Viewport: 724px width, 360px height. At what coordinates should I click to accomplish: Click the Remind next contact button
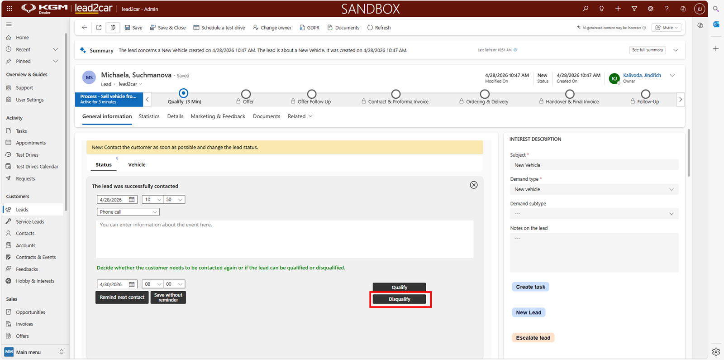[x=122, y=298]
